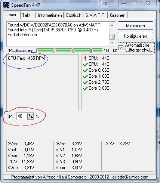Viewport: 160px width, 183px height.
Task: Click the CPU Fan: 1465 RPM reading
Action: (x=26, y=58)
